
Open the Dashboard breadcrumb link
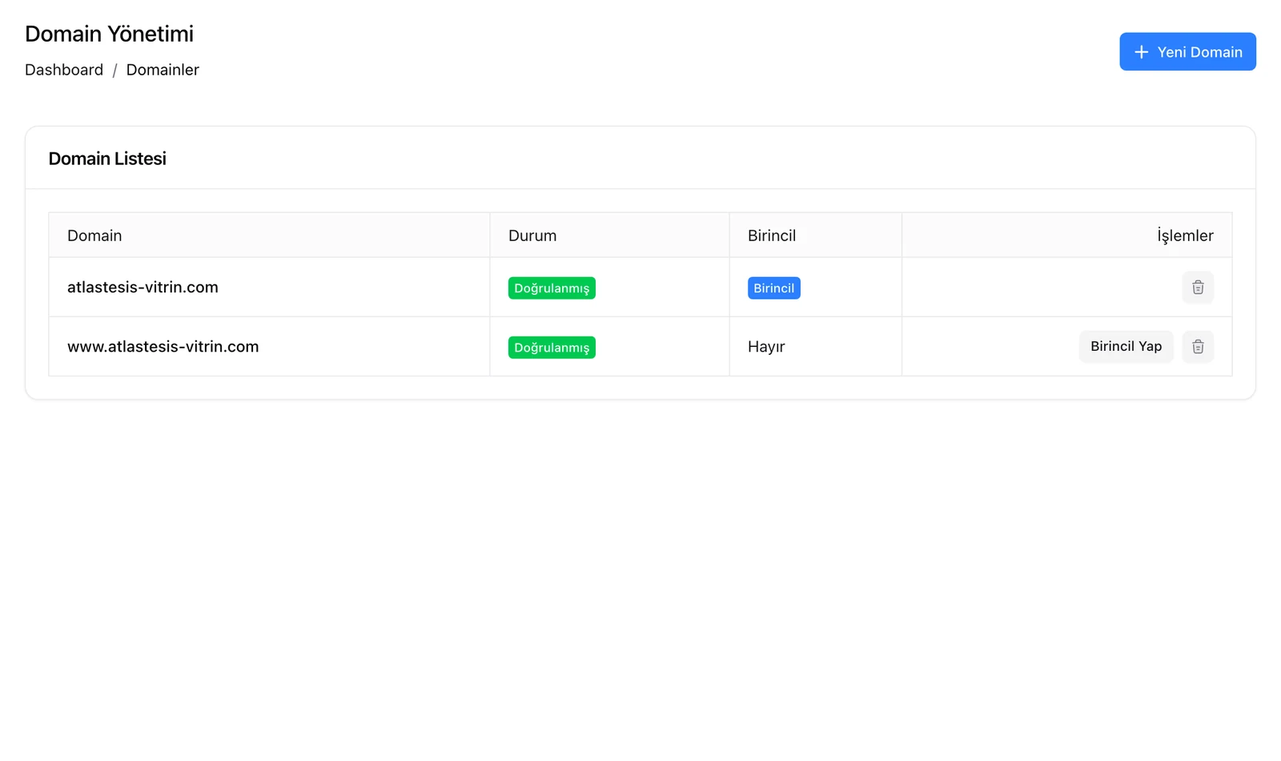pos(64,70)
